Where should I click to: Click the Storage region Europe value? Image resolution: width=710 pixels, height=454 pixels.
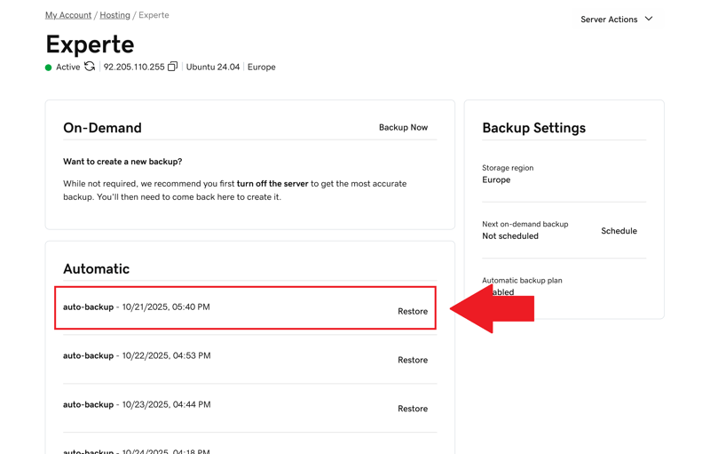pos(496,180)
